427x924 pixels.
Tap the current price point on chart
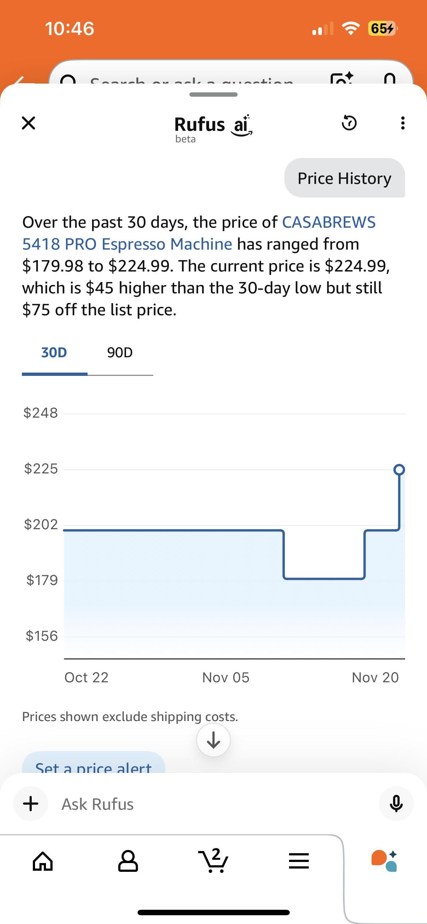pyautogui.click(x=399, y=469)
